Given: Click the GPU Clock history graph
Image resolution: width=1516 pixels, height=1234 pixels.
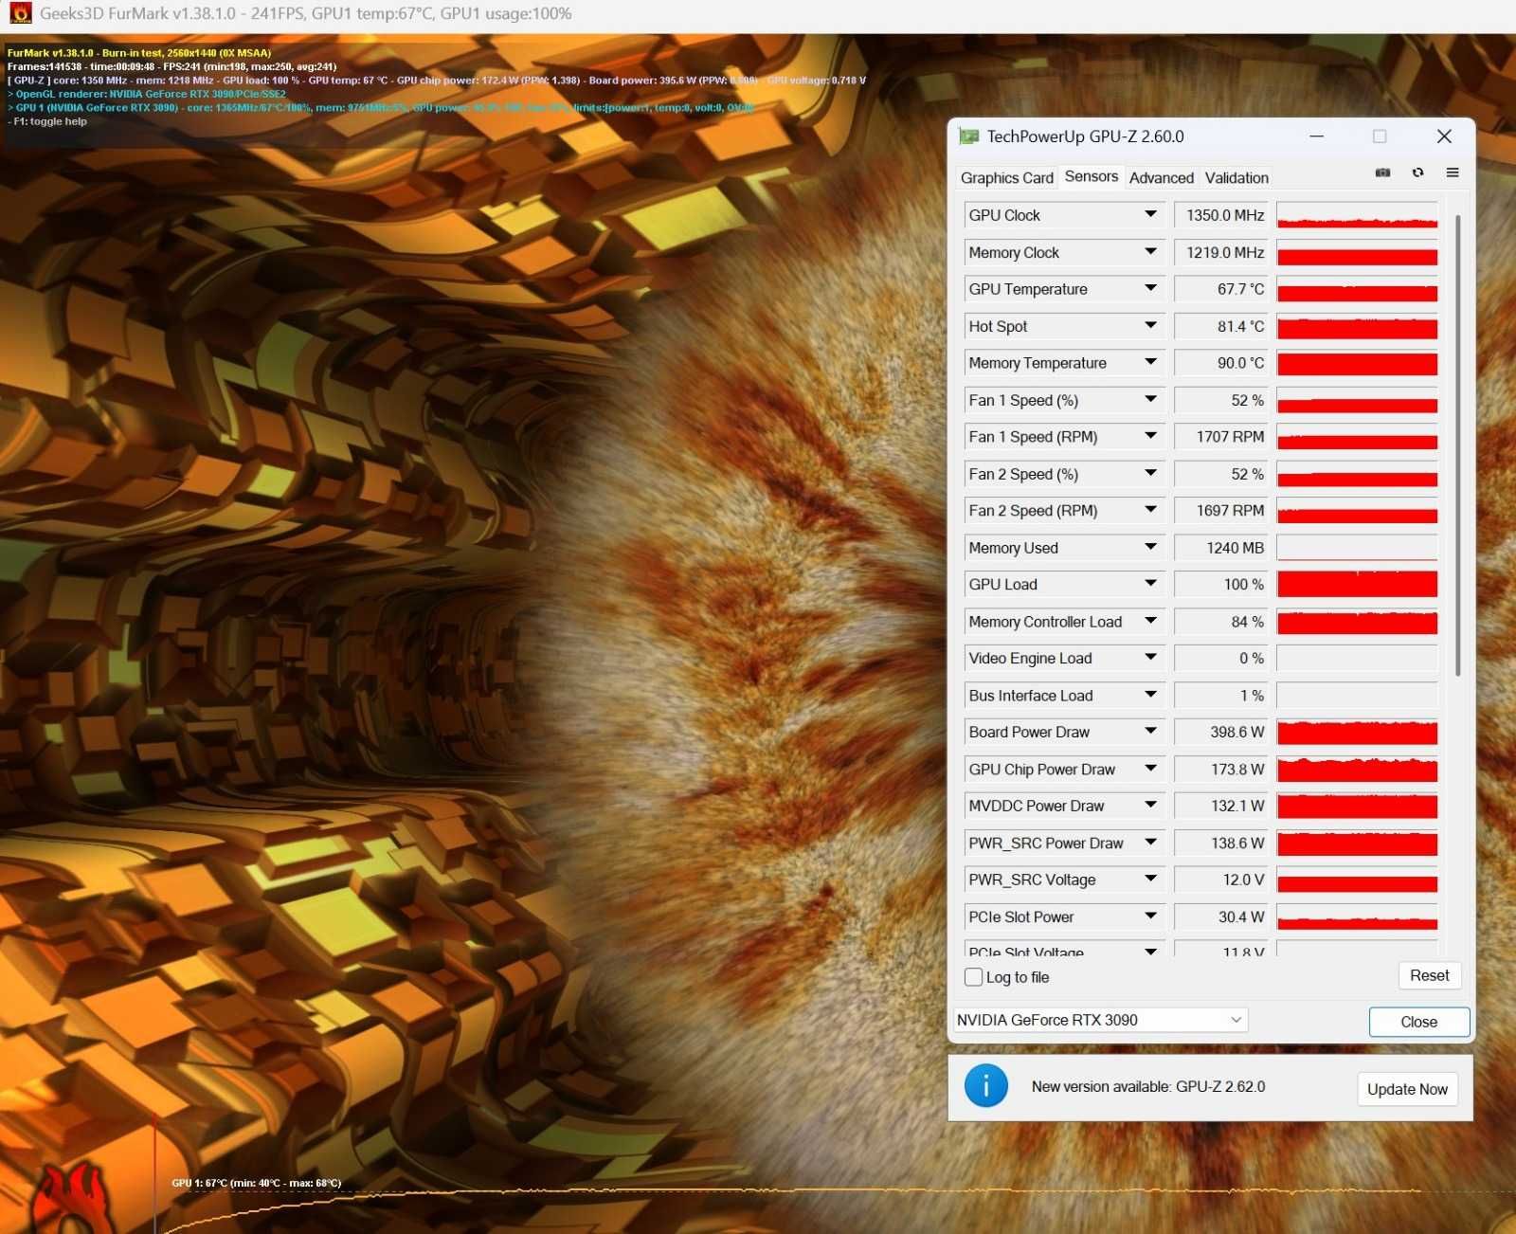Looking at the screenshot, I should (1357, 215).
